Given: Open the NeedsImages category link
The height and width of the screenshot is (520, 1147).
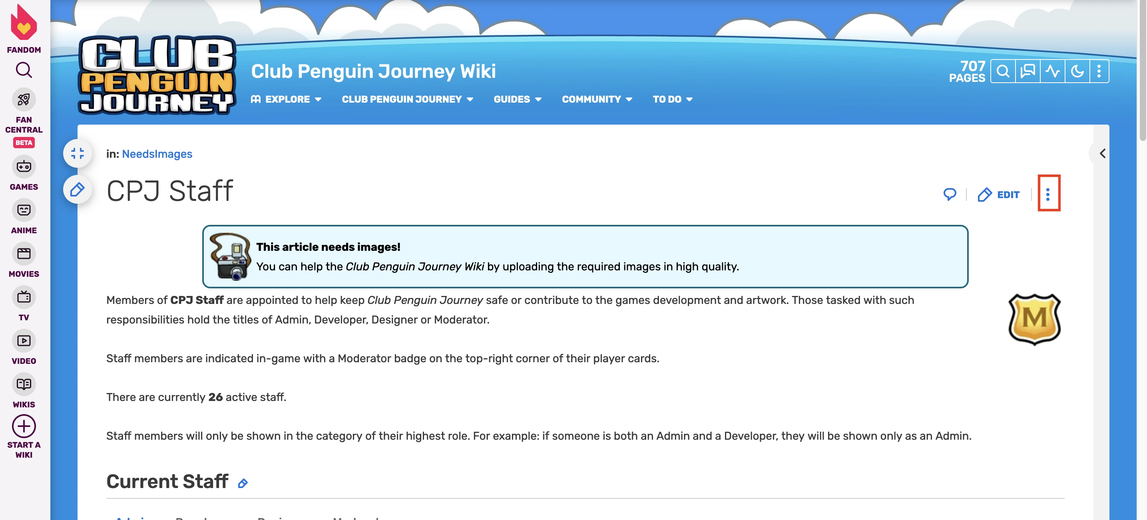Looking at the screenshot, I should (157, 154).
